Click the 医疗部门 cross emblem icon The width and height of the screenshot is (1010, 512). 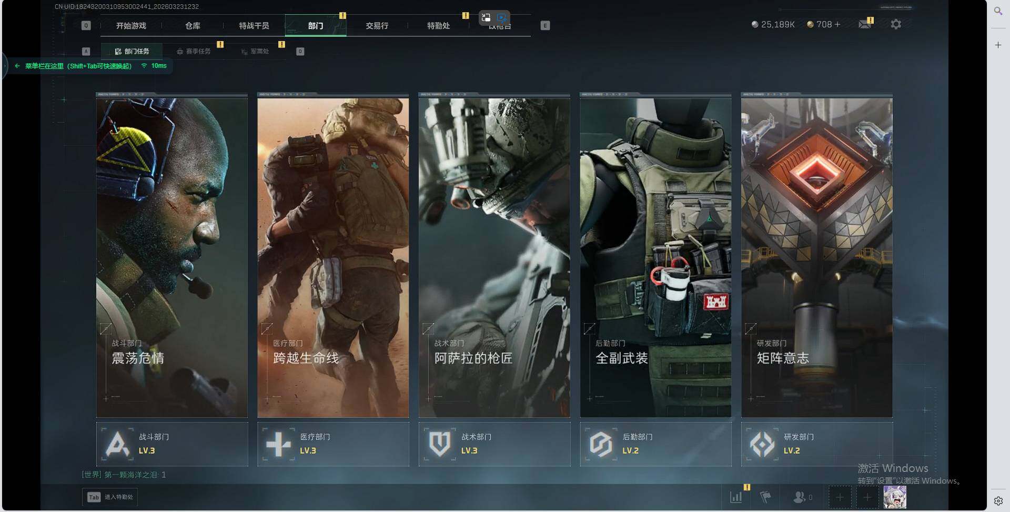click(278, 444)
